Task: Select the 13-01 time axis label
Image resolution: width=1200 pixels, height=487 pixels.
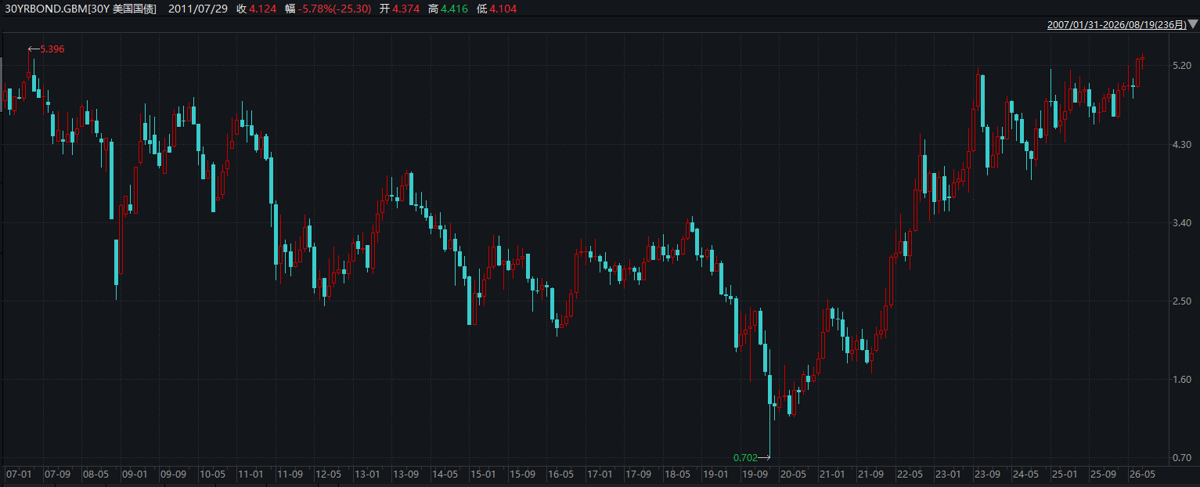Action: pos(366,474)
